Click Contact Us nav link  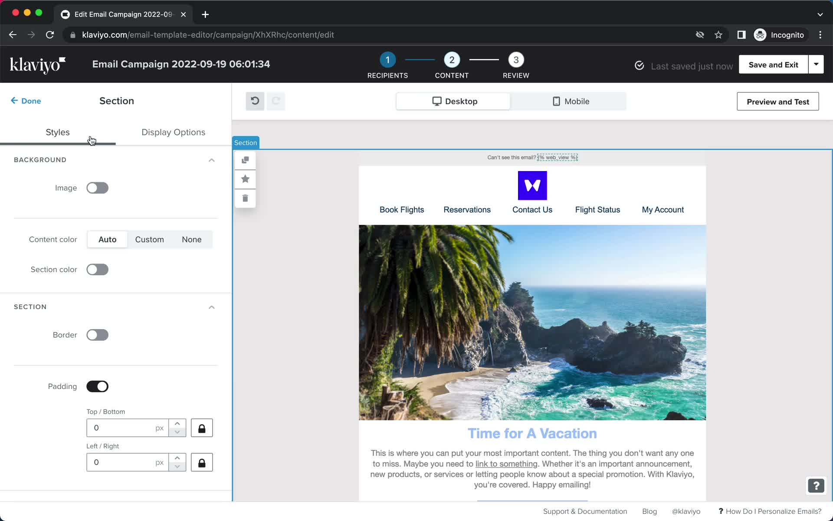pyautogui.click(x=532, y=210)
